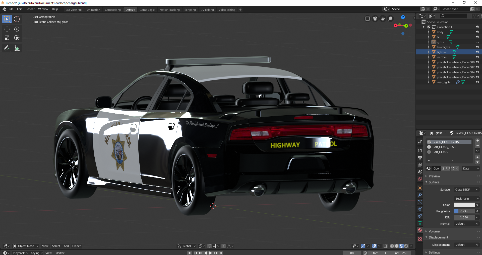Image resolution: width=482 pixels, height=255 pixels.
Task: Open the Data link dropdown
Action: [x=471, y=168]
